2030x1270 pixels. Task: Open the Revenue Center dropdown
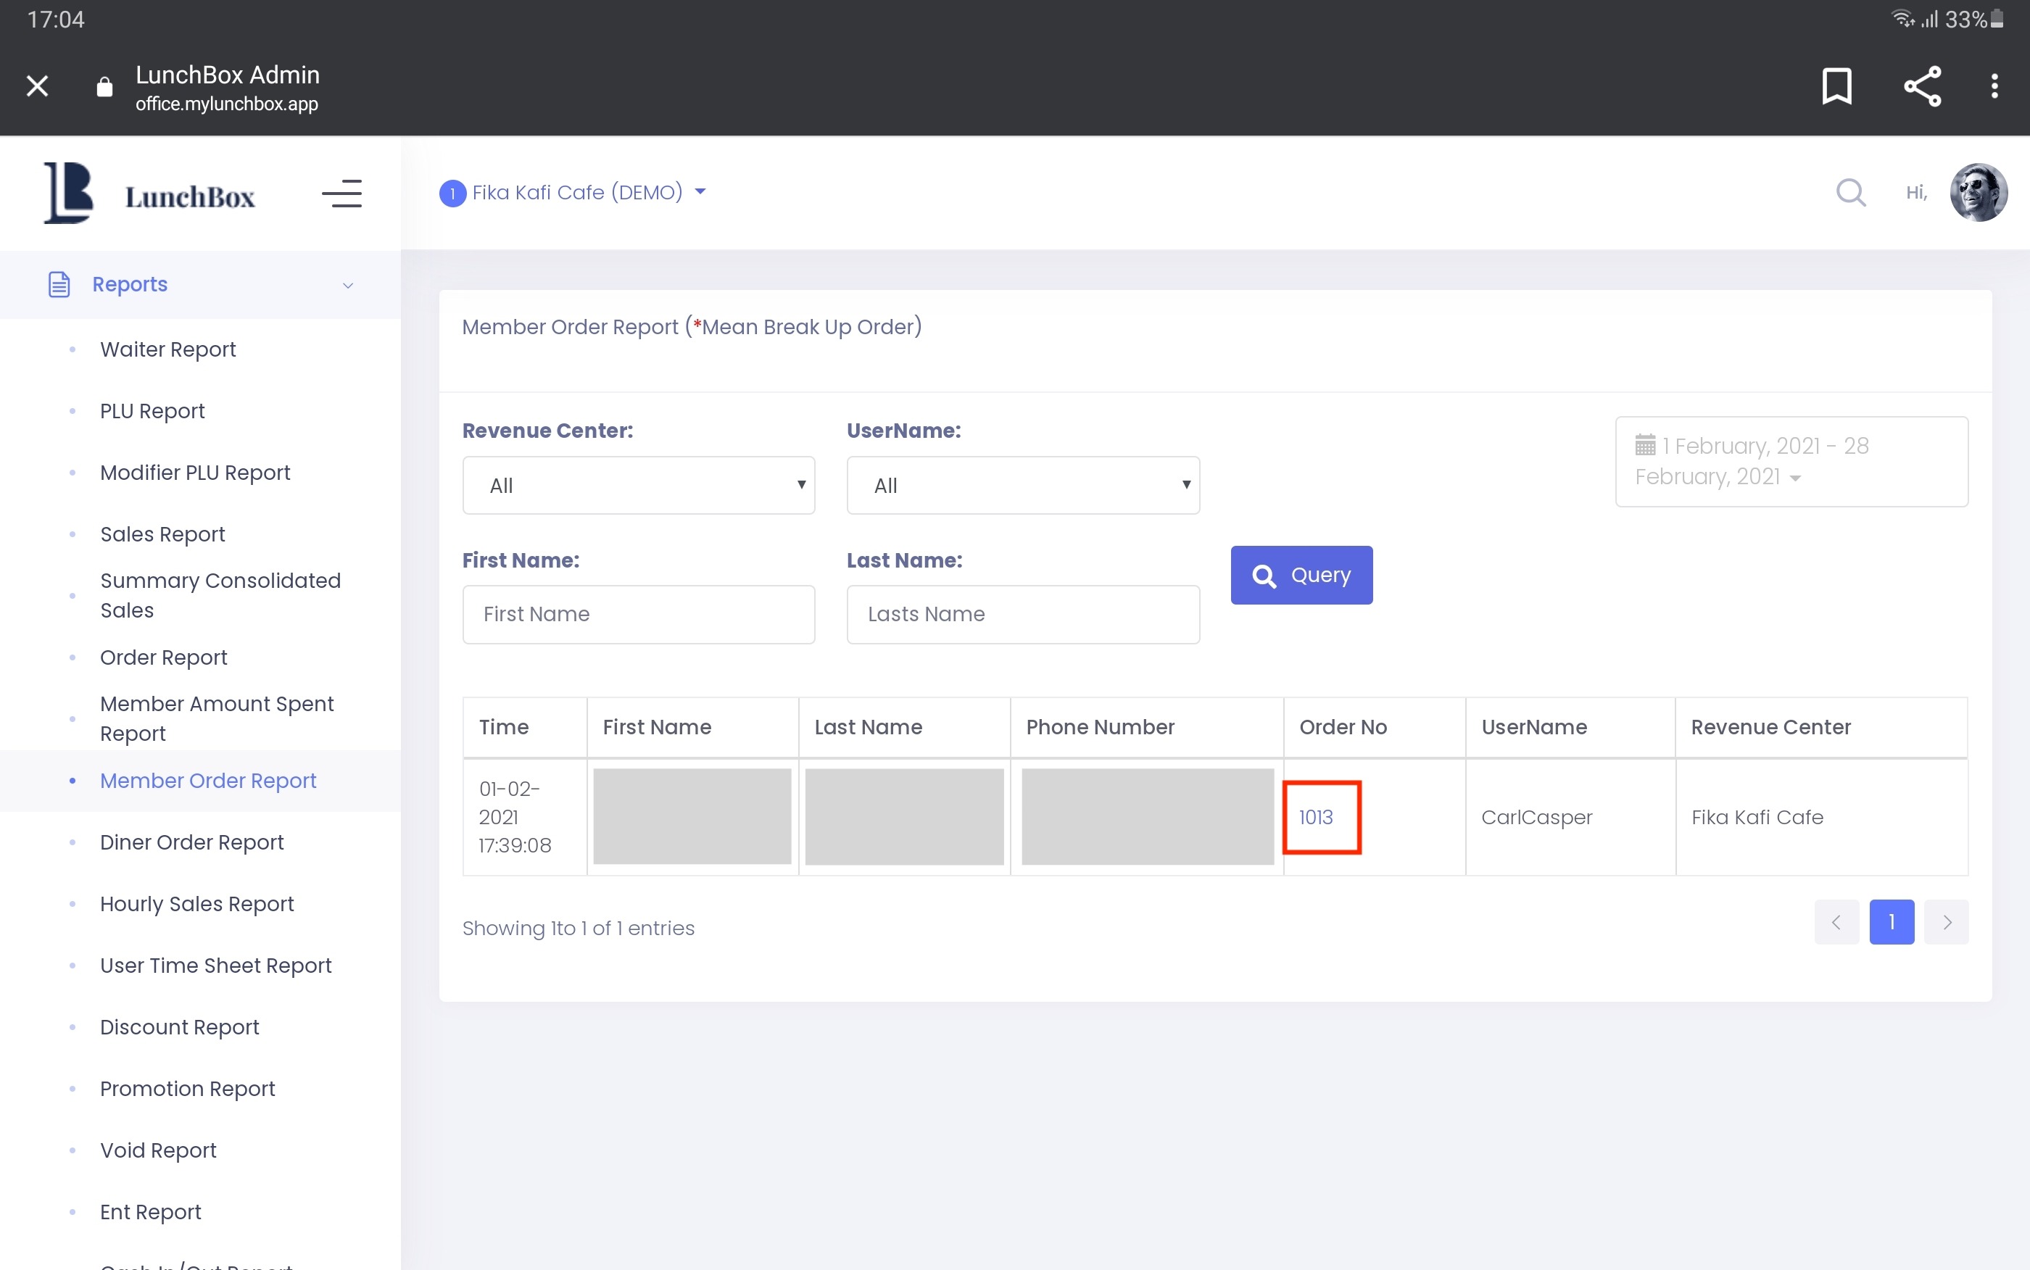click(x=638, y=486)
